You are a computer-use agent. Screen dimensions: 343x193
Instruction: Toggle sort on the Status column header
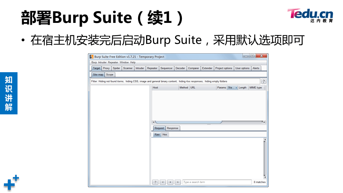(x=233, y=88)
